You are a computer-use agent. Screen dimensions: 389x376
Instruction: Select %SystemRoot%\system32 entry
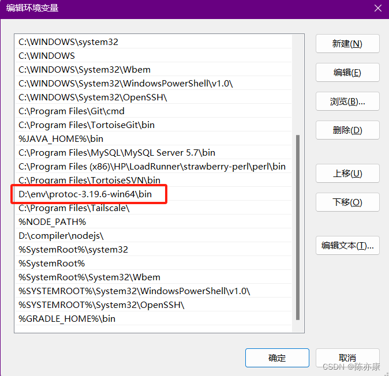click(x=153, y=250)
